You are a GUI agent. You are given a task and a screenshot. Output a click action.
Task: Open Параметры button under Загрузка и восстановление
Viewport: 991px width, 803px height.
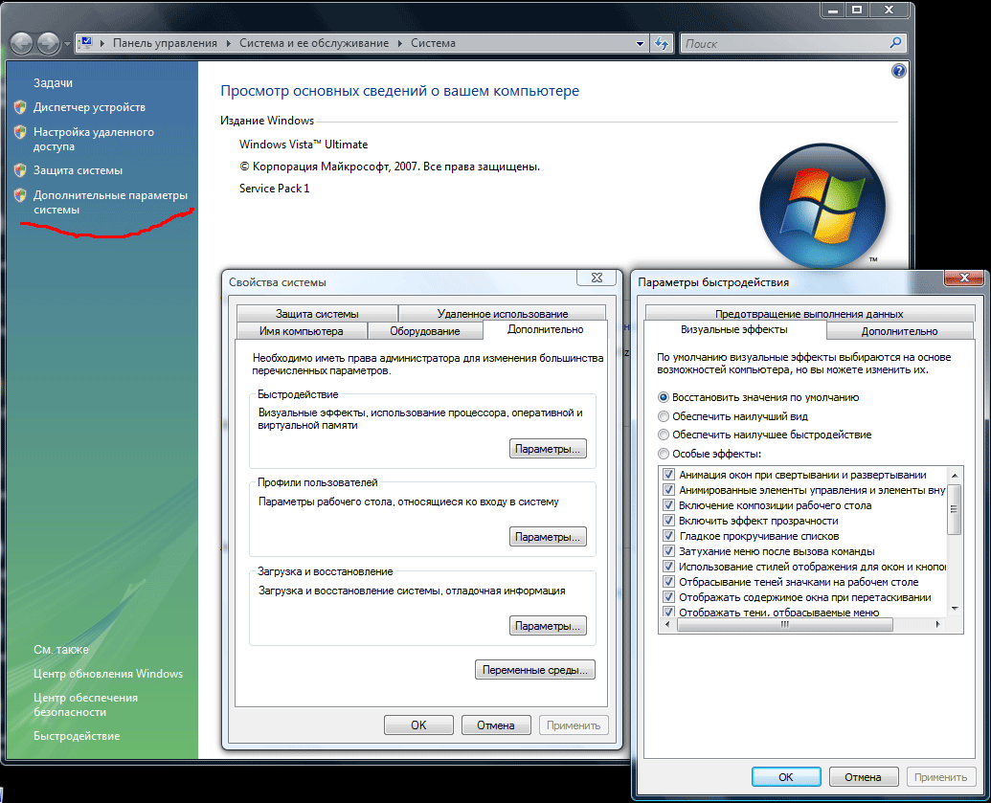548,626
